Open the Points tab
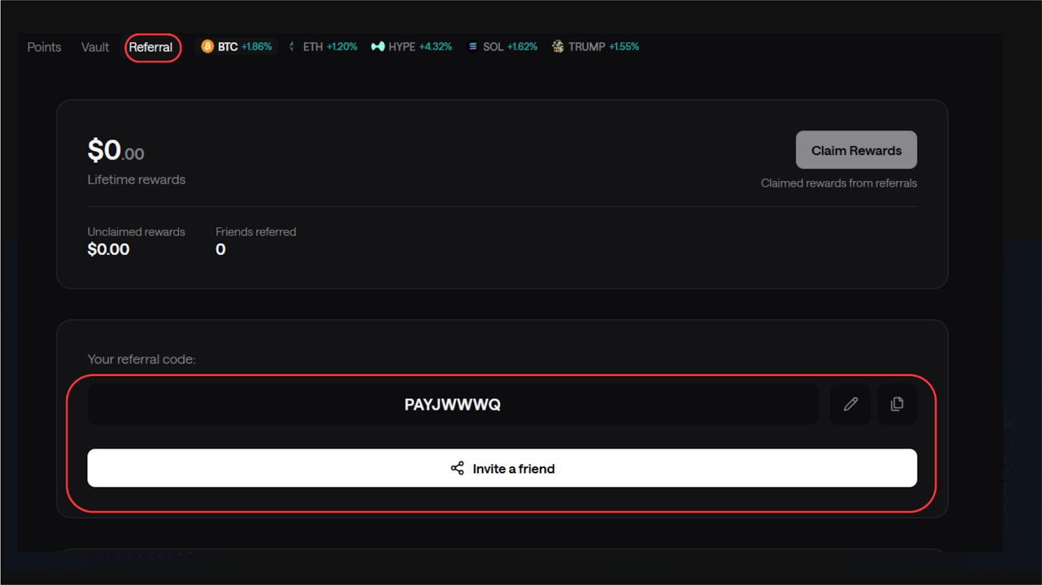The width and height of the screenshot is (1042, 585). point(44,48)
